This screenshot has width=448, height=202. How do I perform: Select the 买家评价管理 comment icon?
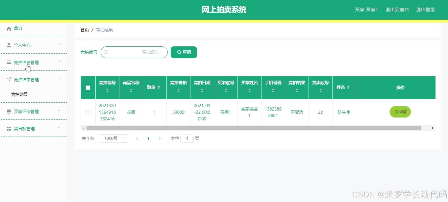(x=9, y=111)
